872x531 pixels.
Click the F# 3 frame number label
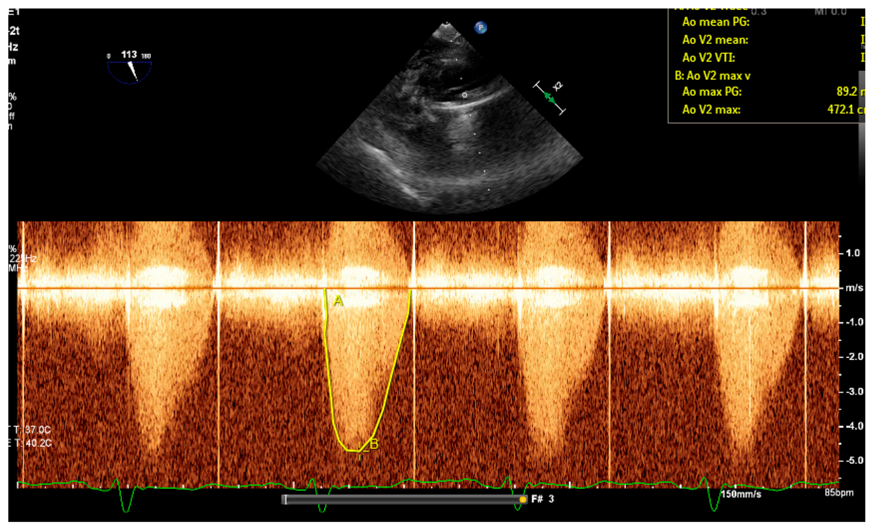click(x=543, y=499)
